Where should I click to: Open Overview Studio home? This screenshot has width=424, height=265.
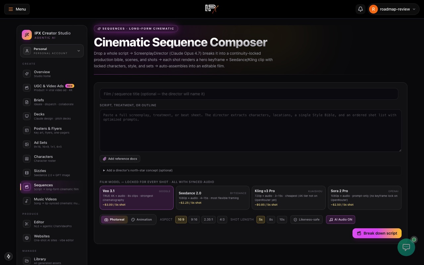pos(52,74)
